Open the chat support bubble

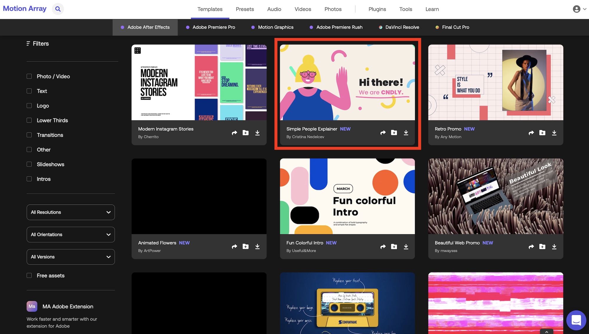point(576,320)
